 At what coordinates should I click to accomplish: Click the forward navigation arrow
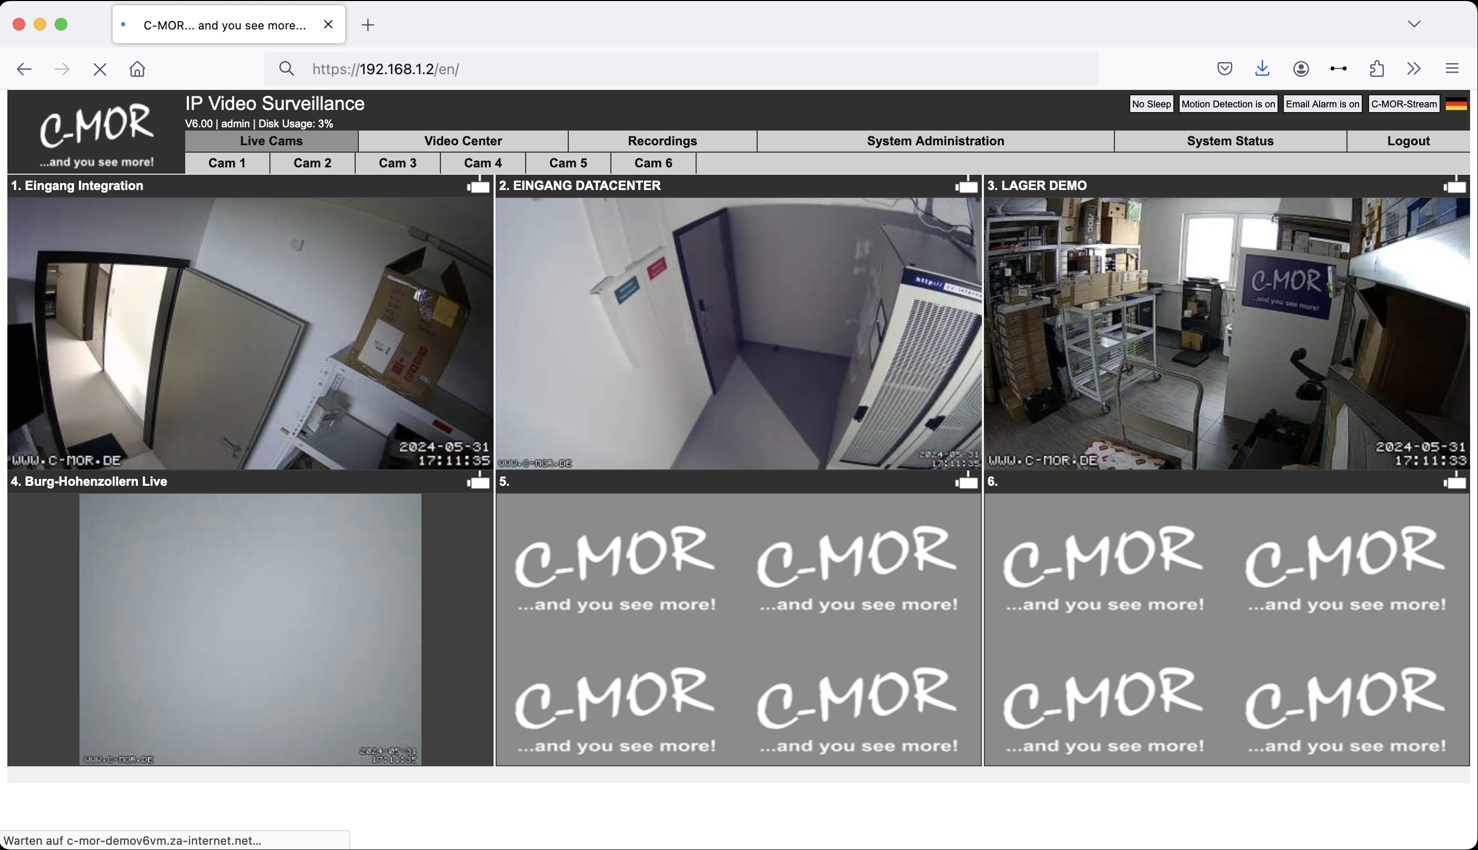tap(62, 69)
